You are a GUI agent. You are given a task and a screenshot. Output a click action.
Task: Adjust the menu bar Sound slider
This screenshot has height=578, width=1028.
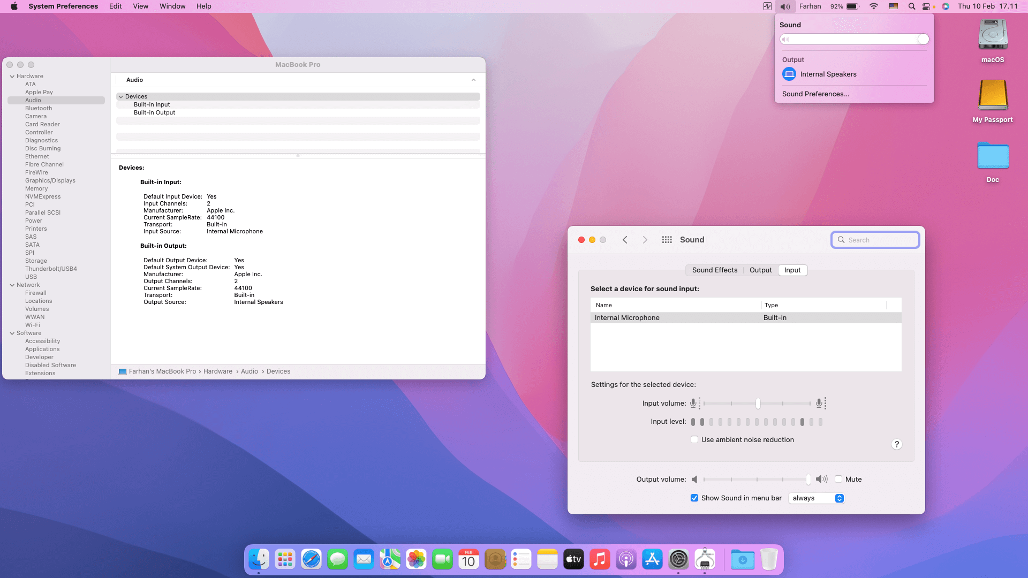(855, 40)
